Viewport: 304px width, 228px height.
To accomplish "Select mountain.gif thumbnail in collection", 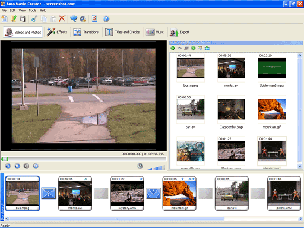I will [272, 109].
